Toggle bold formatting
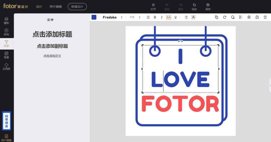The height and width of the screenshot is (142, 271). (155, 17)
